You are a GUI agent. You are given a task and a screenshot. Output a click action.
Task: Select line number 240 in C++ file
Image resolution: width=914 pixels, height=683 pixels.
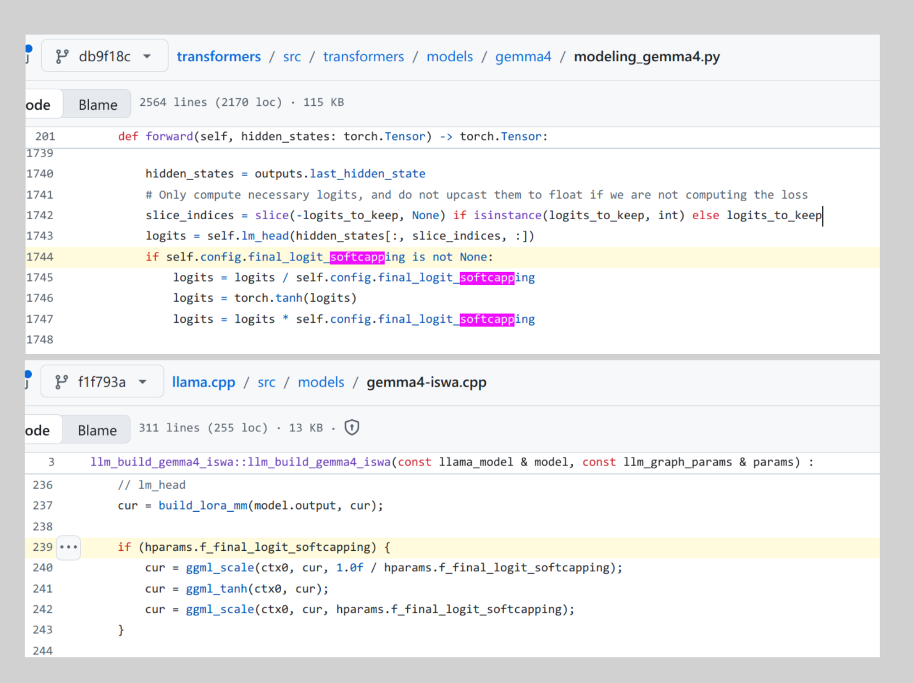[43, 568]
